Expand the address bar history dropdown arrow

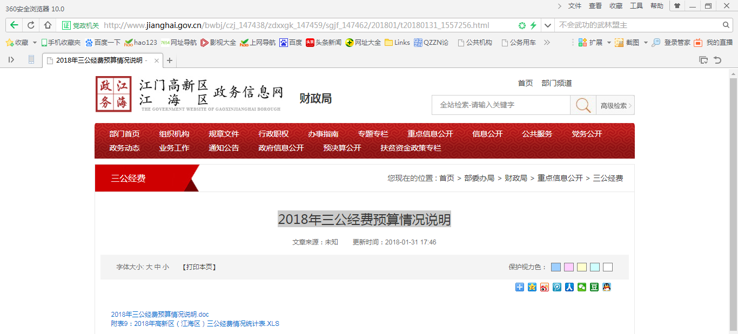tap(548, 25)
